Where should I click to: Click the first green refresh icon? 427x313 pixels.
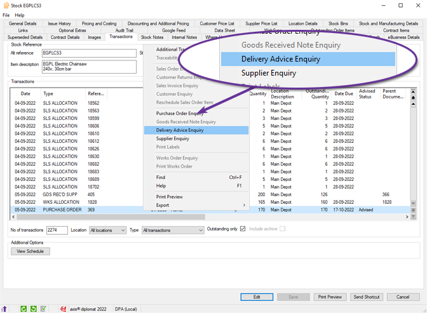click(x=24, y=309)
